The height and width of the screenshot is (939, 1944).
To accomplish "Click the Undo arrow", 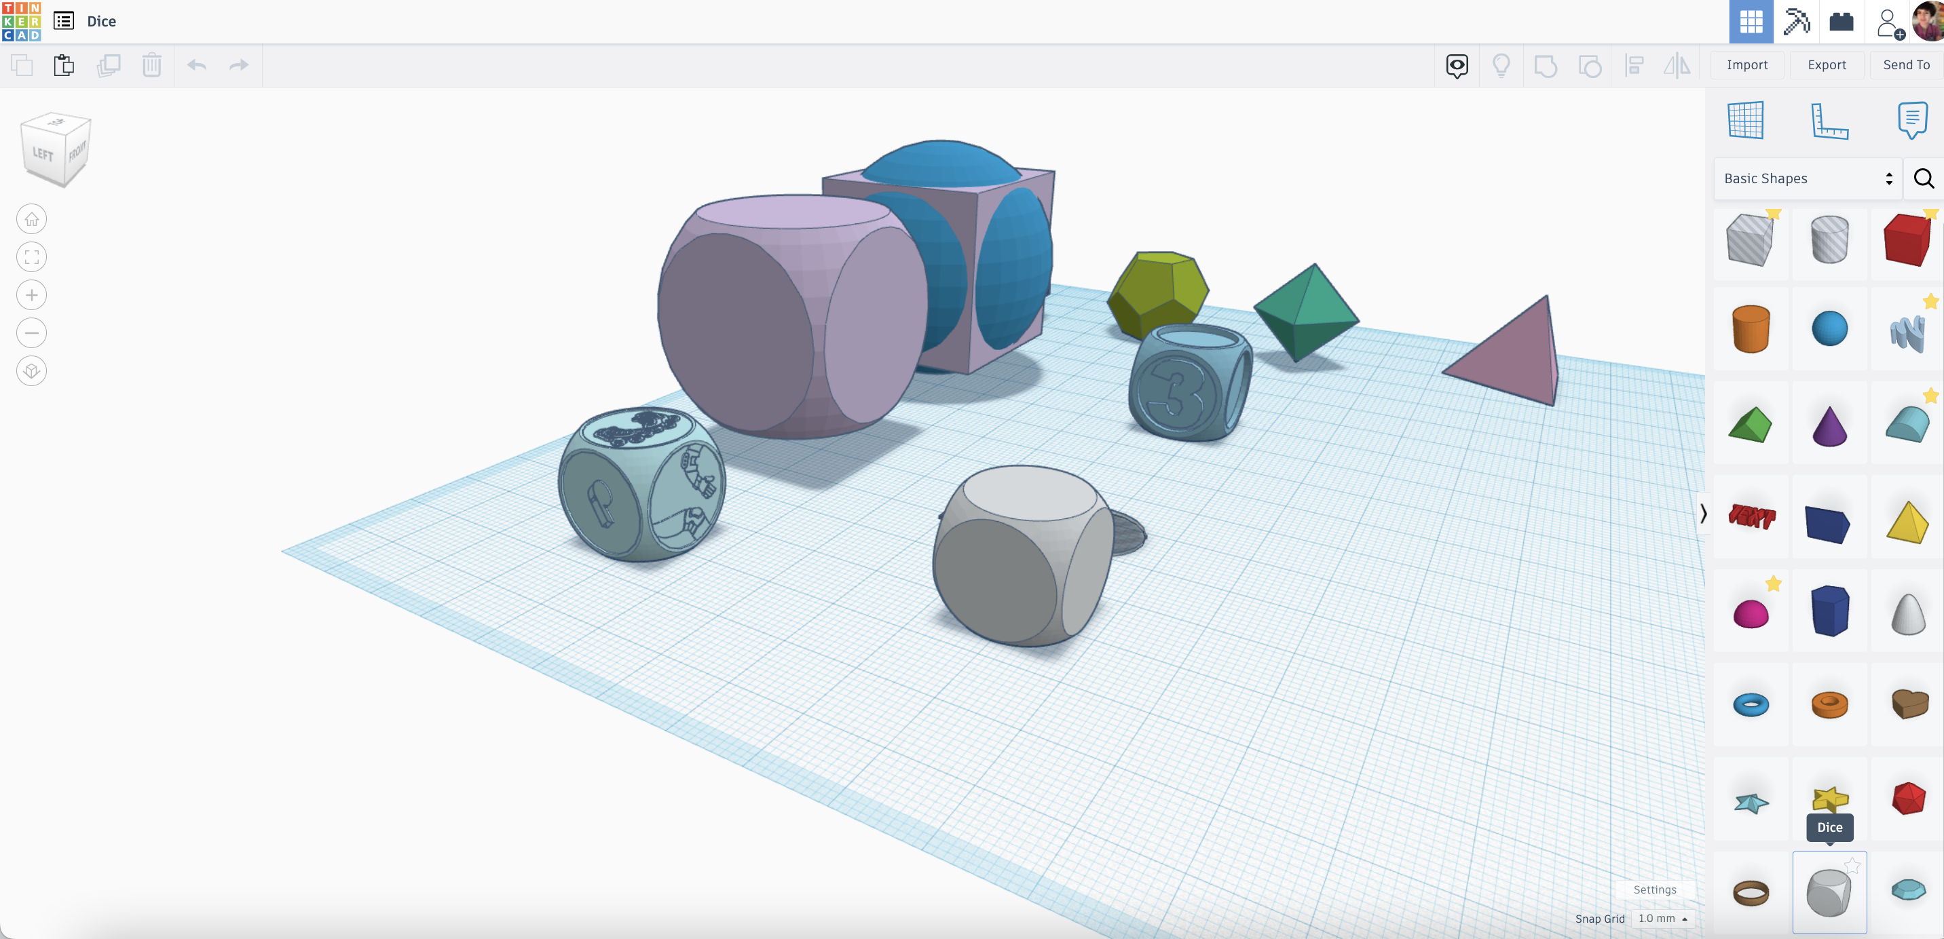I will pos(197,65).
